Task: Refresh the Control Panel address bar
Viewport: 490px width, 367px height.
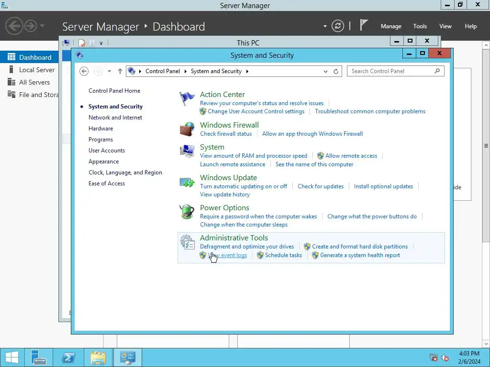Action: click(x=336, y=72)
